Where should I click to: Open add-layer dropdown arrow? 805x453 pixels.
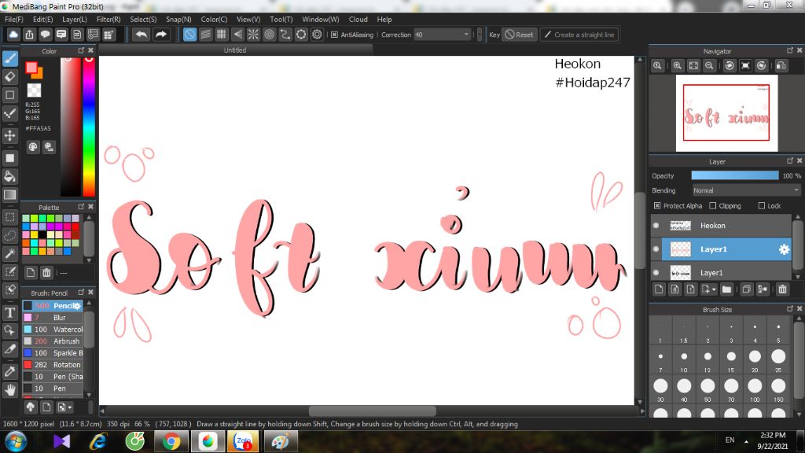click(714, 289)
